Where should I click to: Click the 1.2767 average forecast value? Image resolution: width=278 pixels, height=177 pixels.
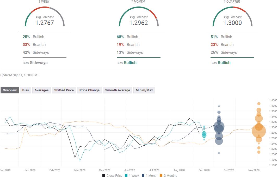45,23
